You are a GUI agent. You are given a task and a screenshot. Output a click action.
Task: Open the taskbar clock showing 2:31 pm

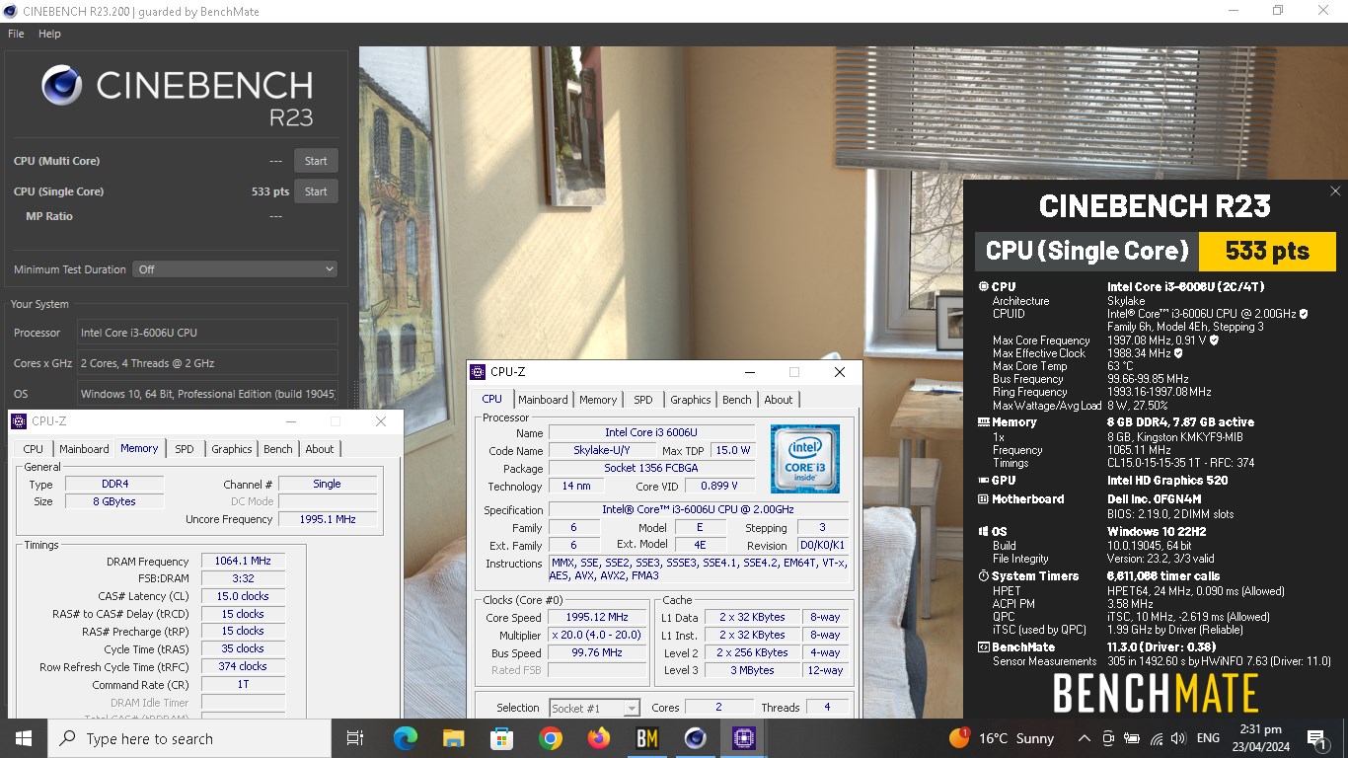1259,738
